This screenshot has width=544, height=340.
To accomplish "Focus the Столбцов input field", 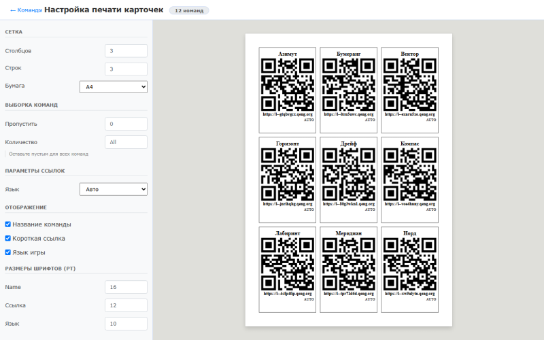I will coord(126,50).
